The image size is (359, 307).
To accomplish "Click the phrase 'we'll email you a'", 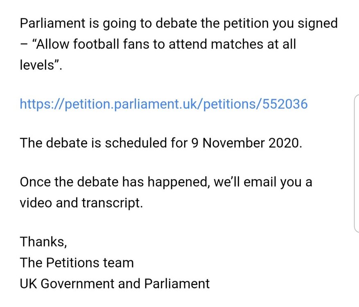I will coord(263,182).
